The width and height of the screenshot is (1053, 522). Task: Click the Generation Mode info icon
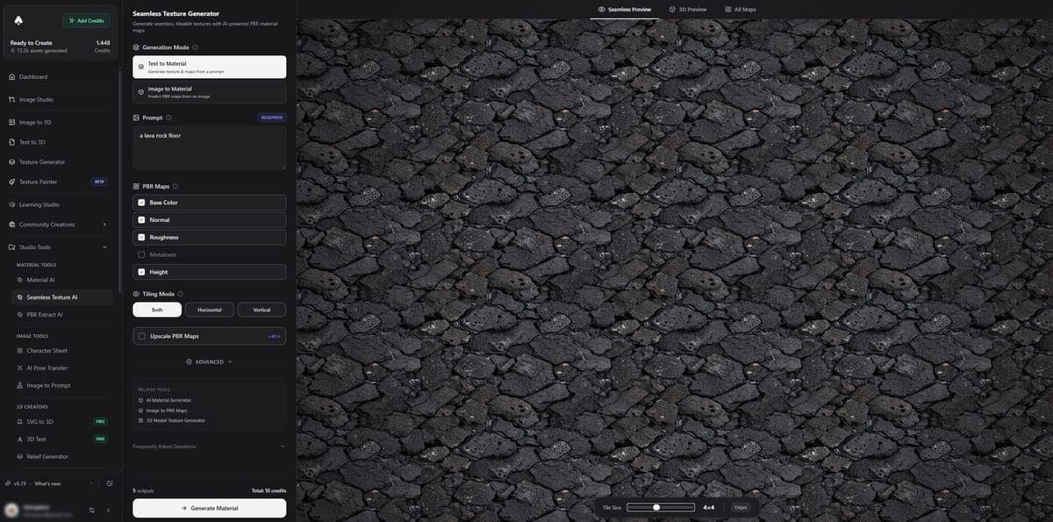(x=195, y=47)
